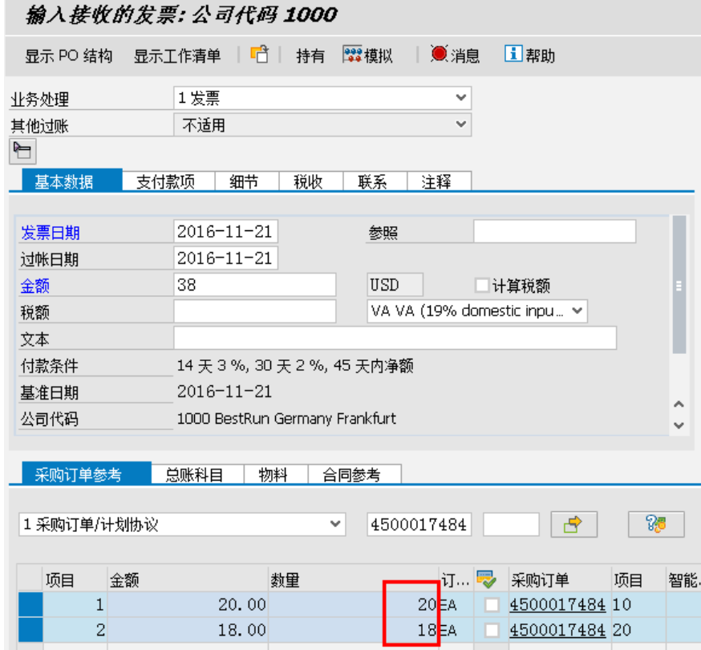Click the 金额 column header
This screenshot has width=701, height=650.
(188, 580)
